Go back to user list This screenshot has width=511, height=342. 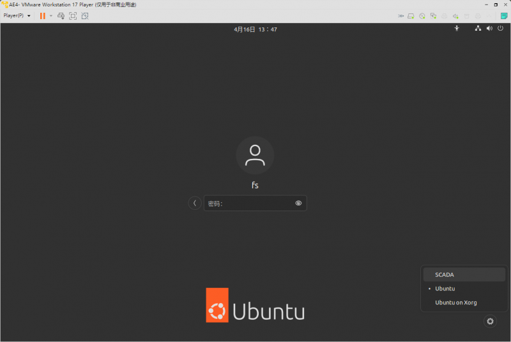pos(195,204)
